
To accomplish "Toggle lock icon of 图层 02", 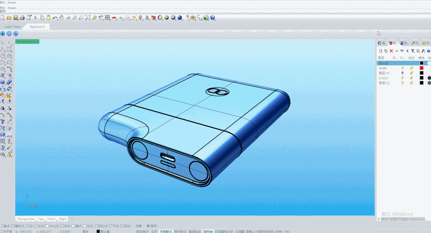I will 411,83.
